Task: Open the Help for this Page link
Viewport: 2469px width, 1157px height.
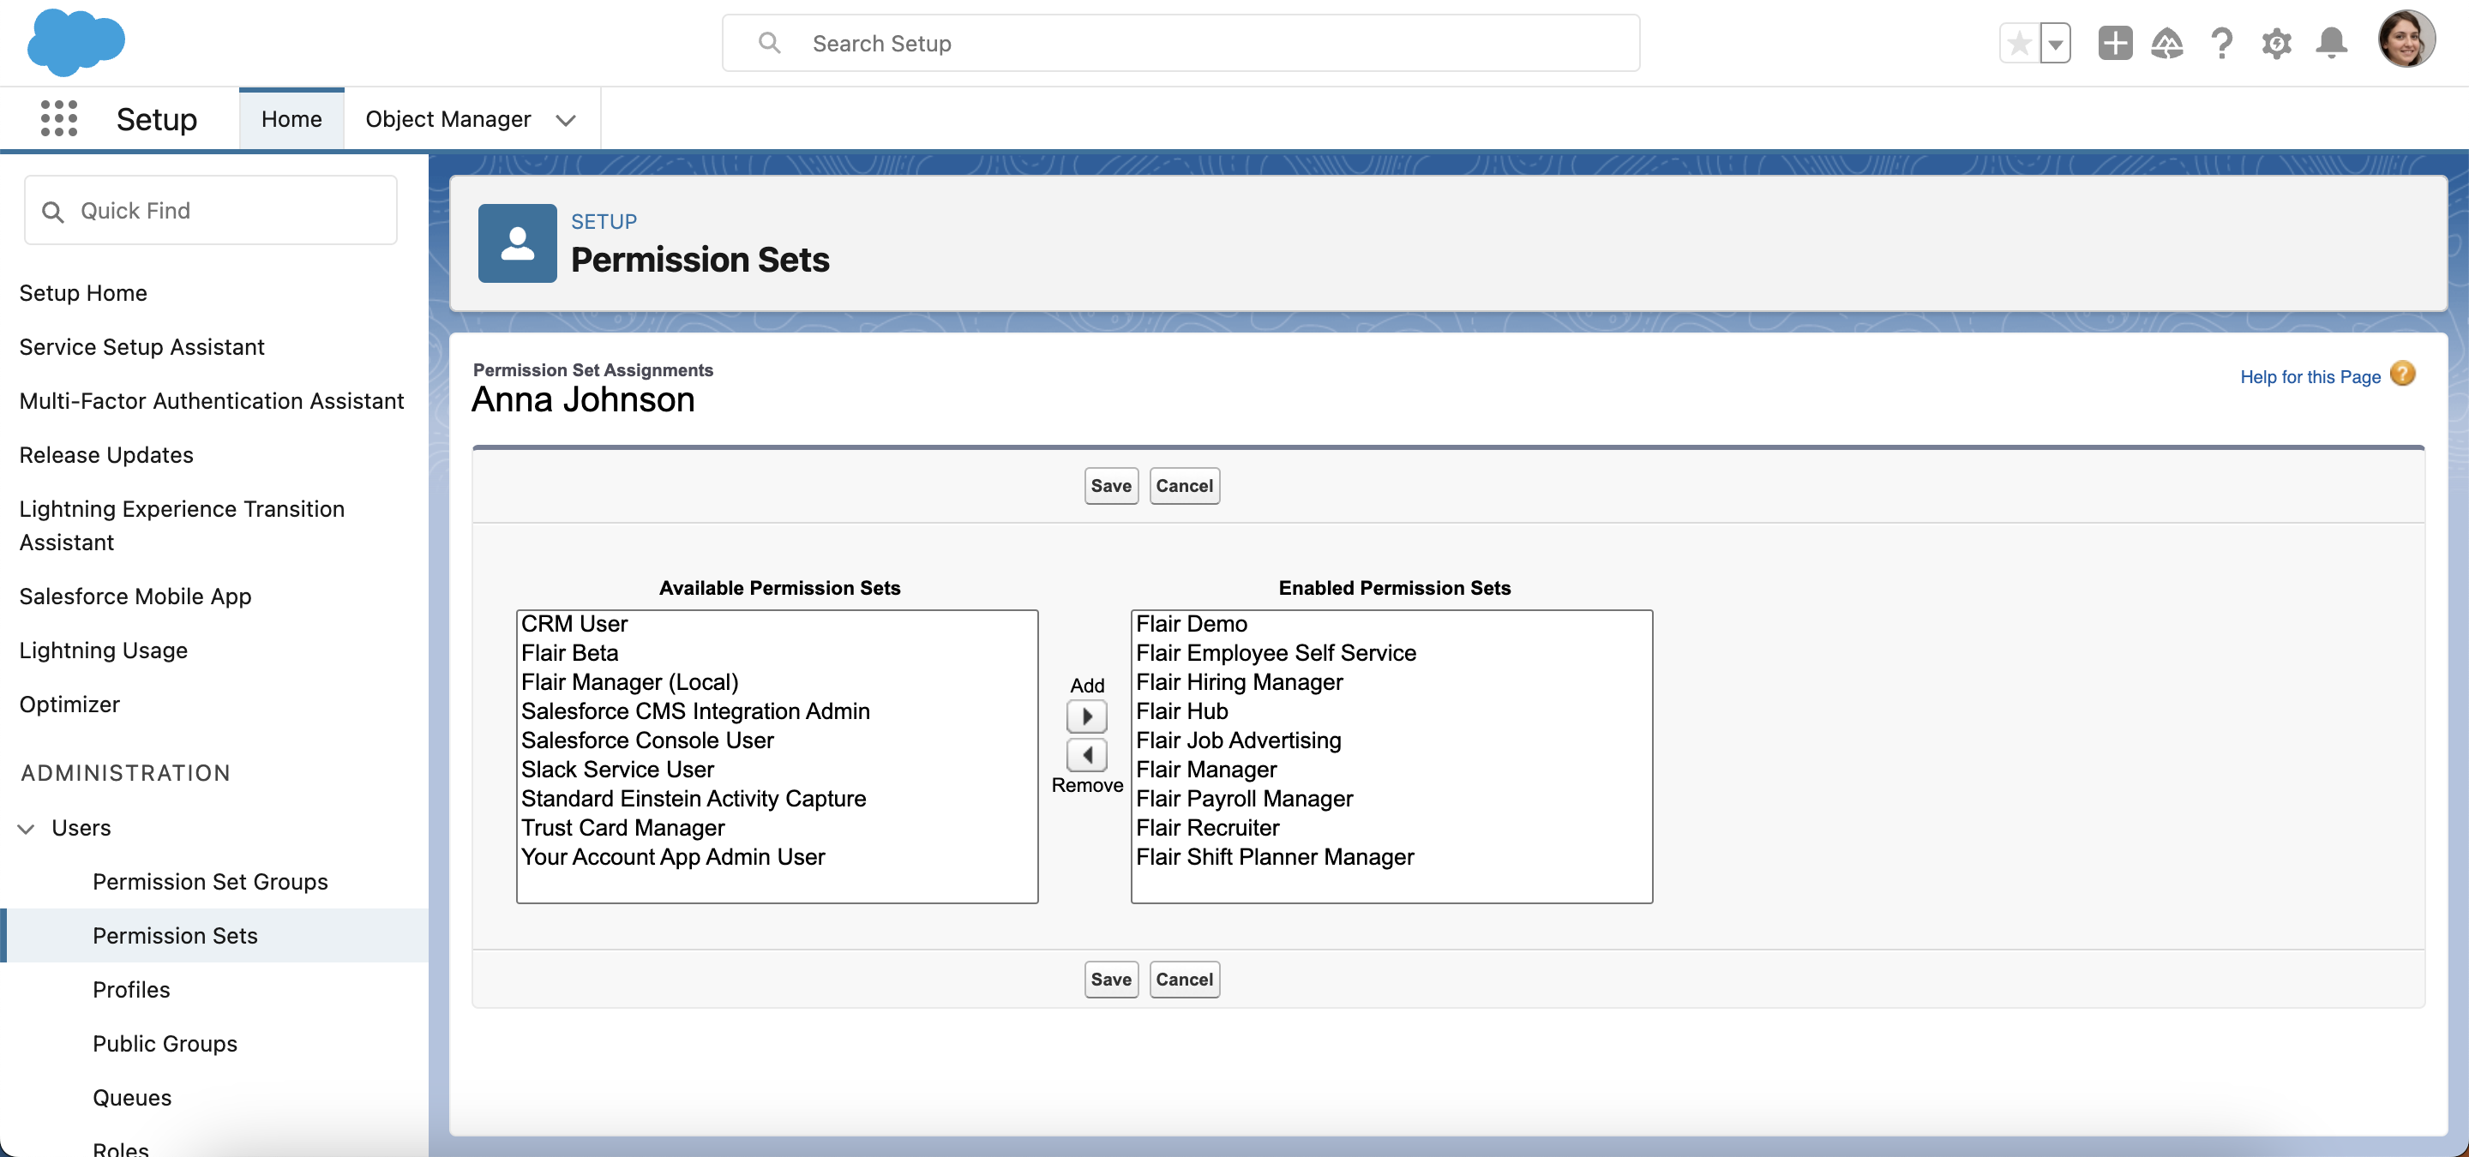Action: pyautogui.click(x=2310, y=376)
